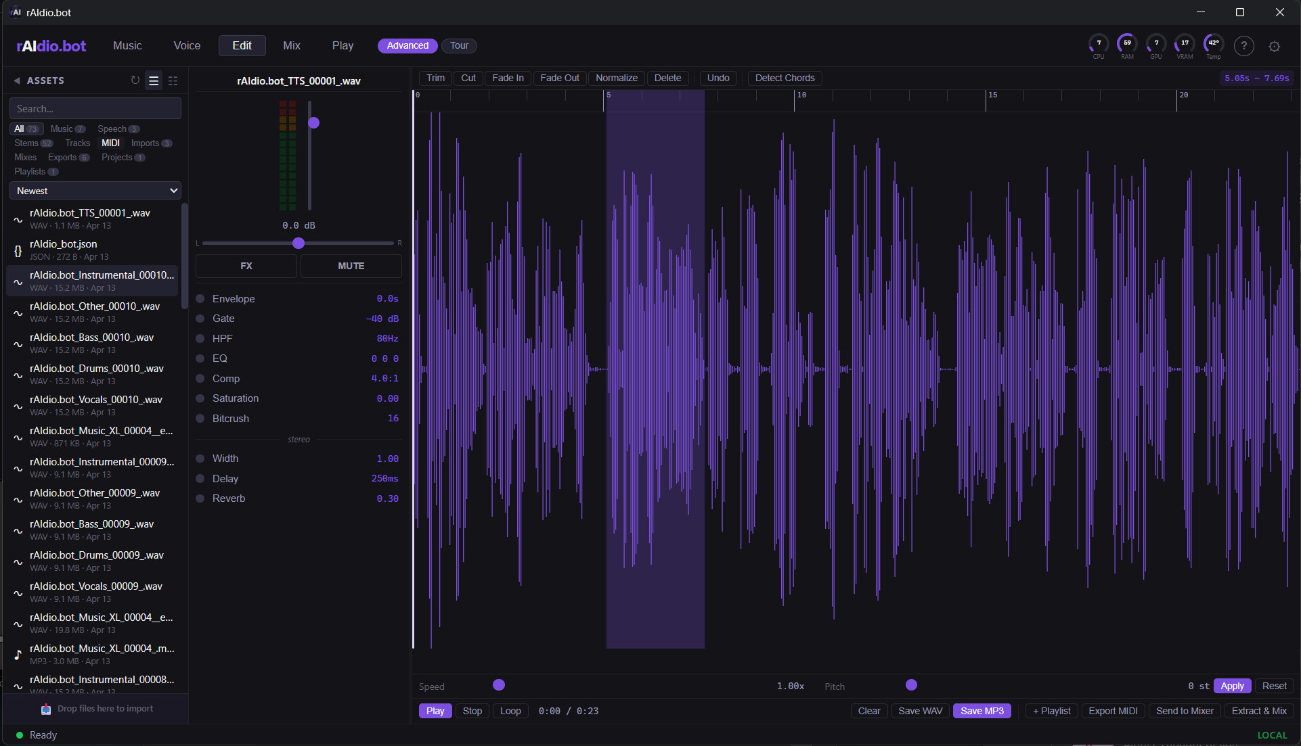This screenshot has width=1301, height=746.
Task: Toggle Loop playback
Action: pyautogui.click(x=510, y=711)
